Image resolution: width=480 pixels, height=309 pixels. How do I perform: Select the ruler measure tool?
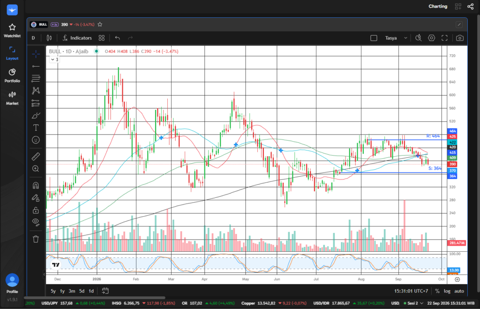36,157
